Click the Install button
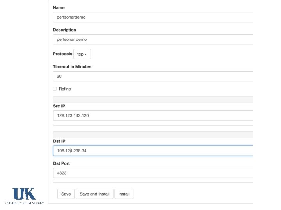This screenshot has height=210, width=281. tap(124, 194)
